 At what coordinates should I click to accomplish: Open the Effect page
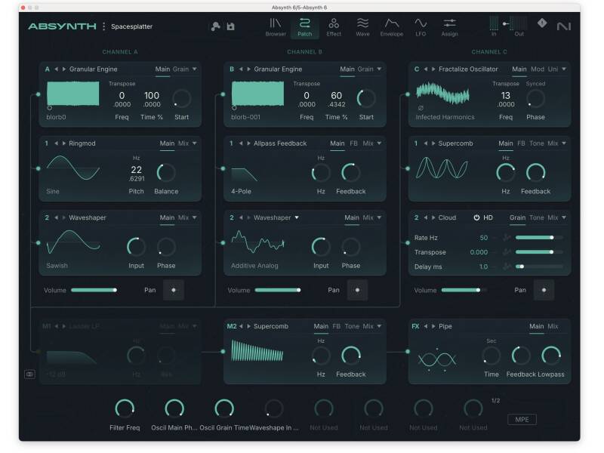pyautogui.click(x=334, y=26)
